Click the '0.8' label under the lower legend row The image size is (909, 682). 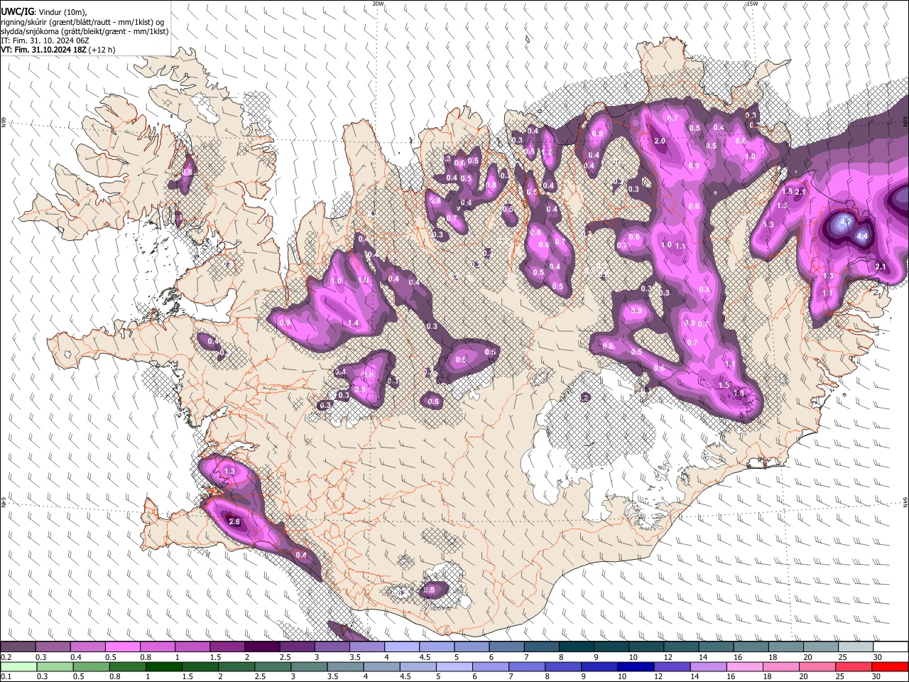pyautogui.click(x=114, y=676)
